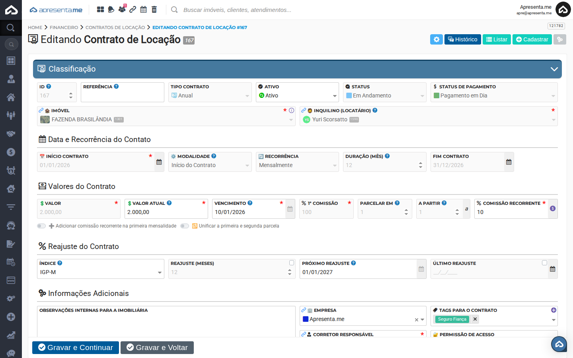Navigate to Financeiro breadcrumb
The image size is (573, 358).
click(64, 27)
